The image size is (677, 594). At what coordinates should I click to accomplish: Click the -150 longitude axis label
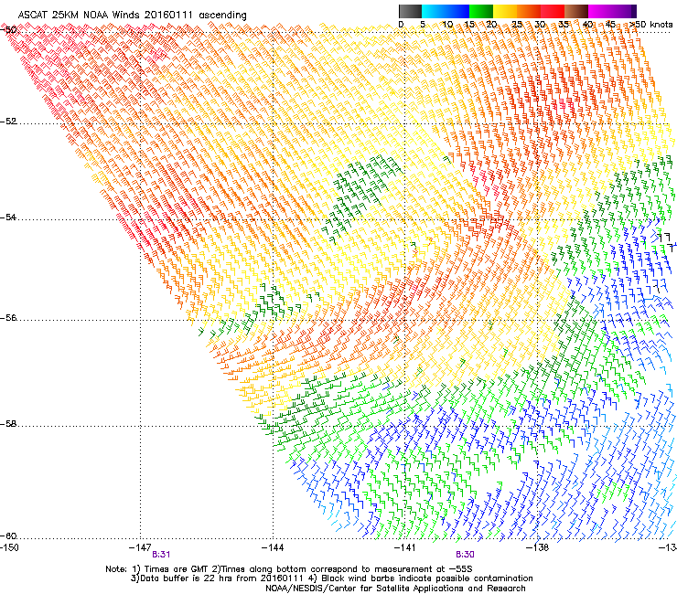[x=9, y=547]
